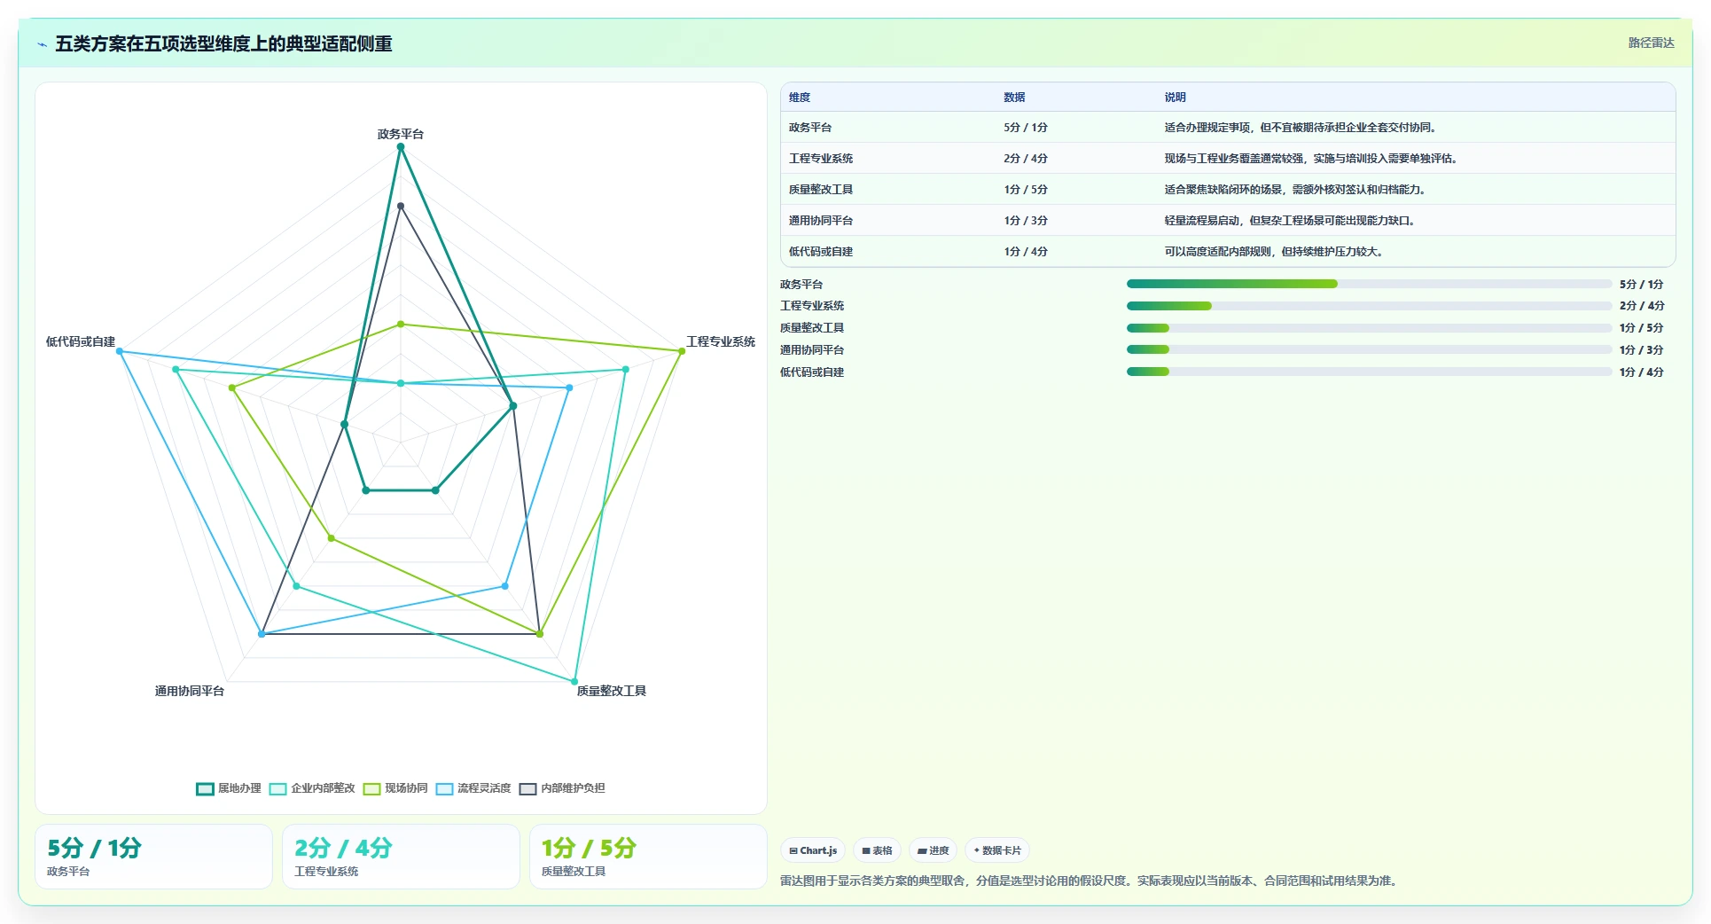Screen dimensions: 1711x924
Task: Click 通用协同平台 label beside the progress bars
Action: point(812,350)
